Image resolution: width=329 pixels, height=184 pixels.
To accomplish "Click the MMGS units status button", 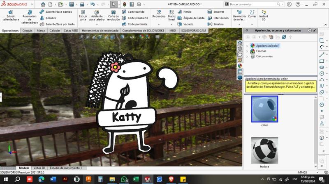I will pos(302,173).
